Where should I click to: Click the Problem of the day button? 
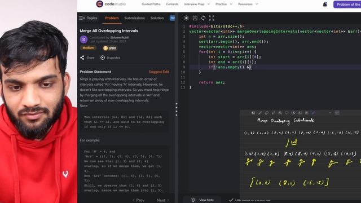(347, 5)
